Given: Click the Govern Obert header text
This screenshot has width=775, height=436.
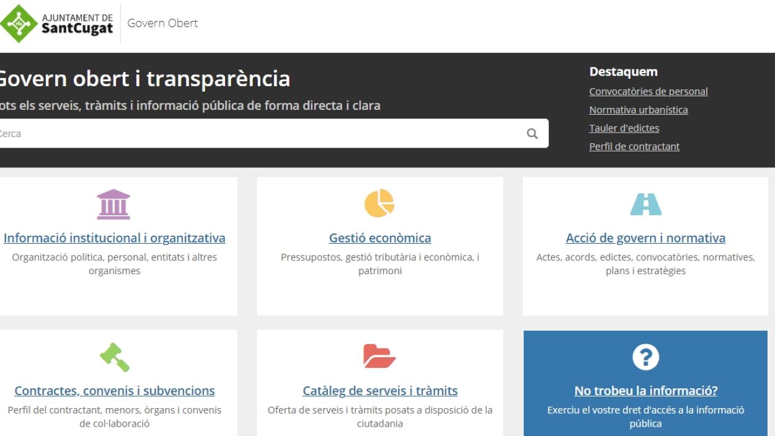Looking at the screenshot, I should [x=162, y=24].
